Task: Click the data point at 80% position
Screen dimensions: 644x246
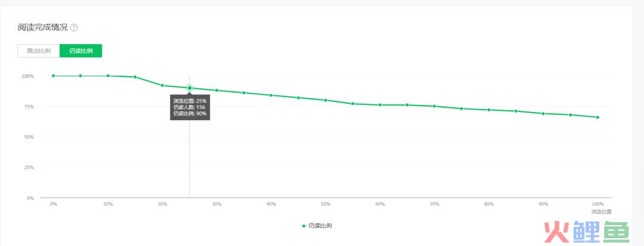Action: (x=489, y=110)
